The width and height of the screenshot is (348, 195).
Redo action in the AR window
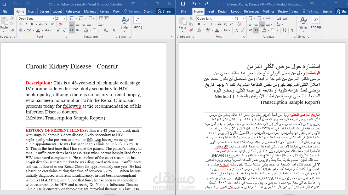point(207,4)
